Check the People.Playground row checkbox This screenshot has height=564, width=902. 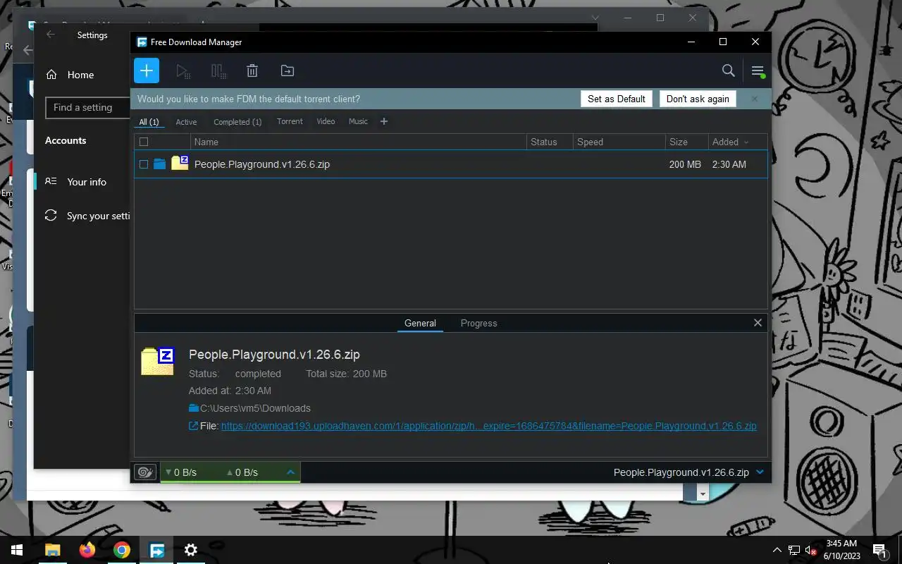tap(144, 164)
